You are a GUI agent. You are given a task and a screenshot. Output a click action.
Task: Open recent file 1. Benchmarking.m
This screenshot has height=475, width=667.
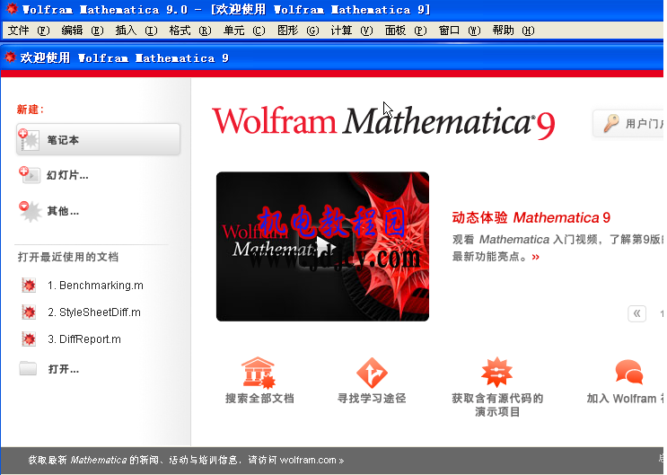point(95,286)
